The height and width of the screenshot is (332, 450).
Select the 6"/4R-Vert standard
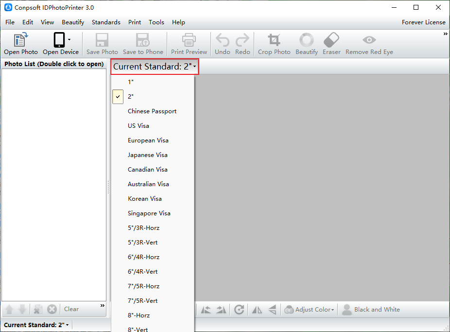point(153,272)
